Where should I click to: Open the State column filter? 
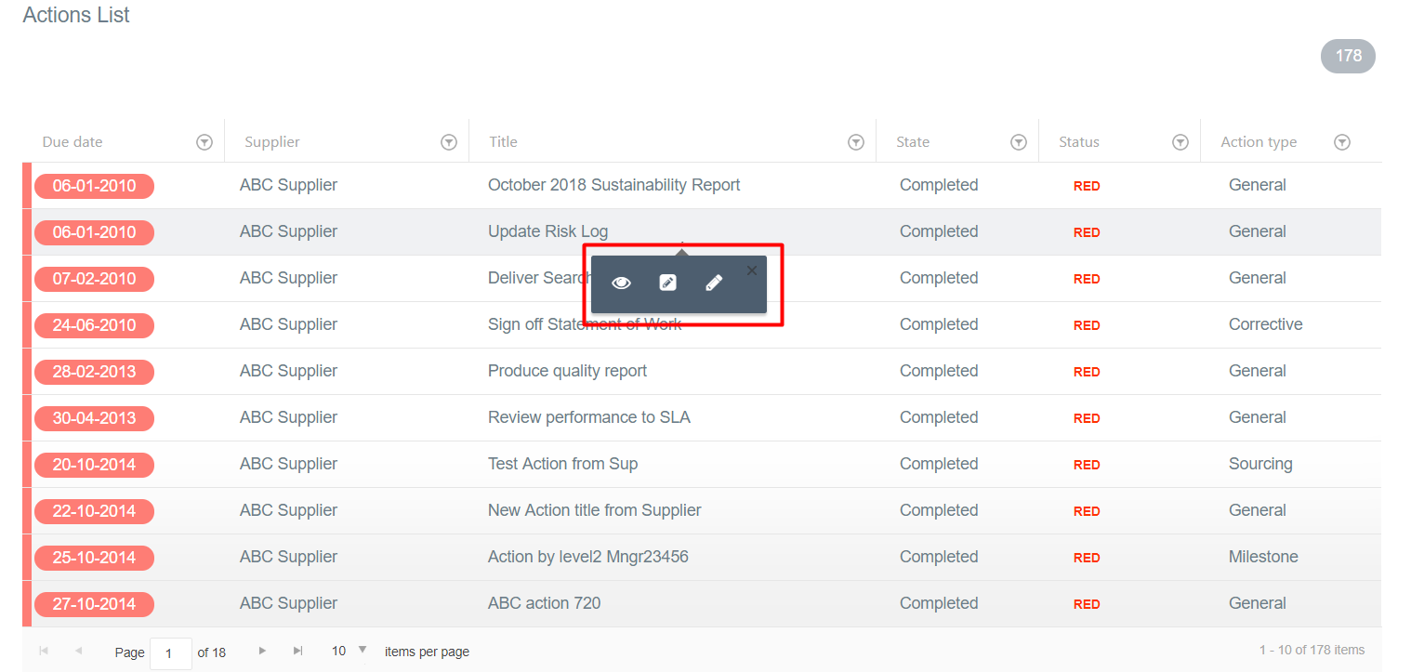coord(1019,142)
